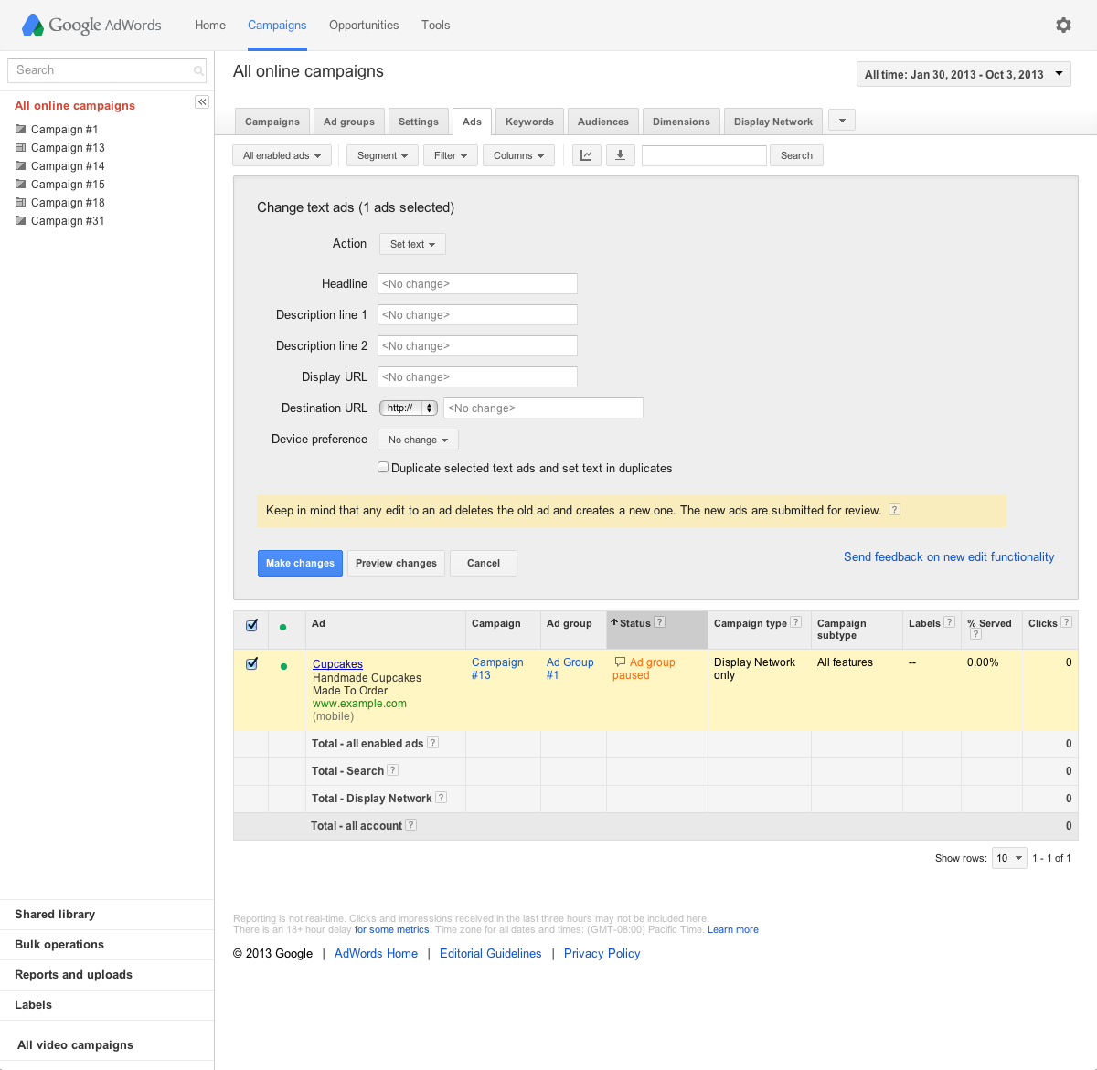1097x1070 pixels.
Task: Open the Columns dropdown
Action: (x=518, y=155)
